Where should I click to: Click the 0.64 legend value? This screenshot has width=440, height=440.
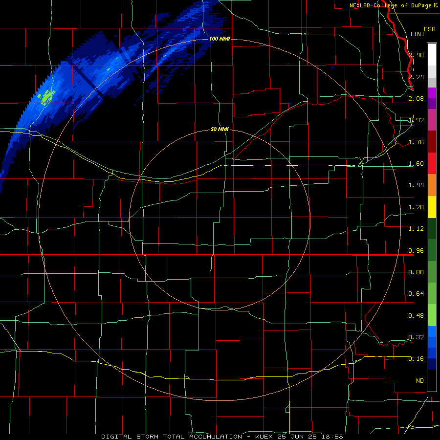pos(416,294)
